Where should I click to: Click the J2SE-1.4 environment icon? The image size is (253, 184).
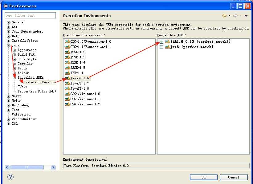[x=67, y=63]
